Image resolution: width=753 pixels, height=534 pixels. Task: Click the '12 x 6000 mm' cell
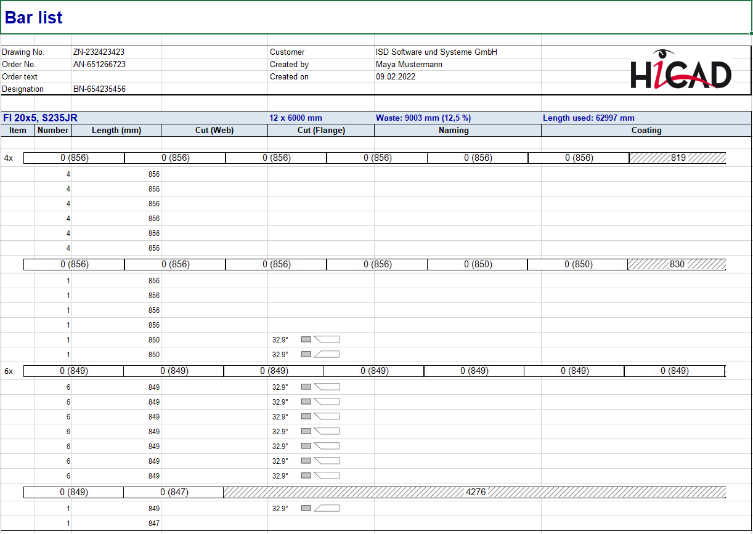pyautogui.click(x=296, y=118)
